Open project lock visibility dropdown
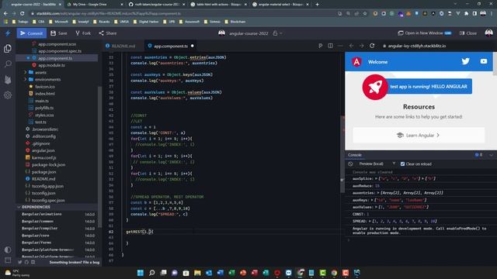Screen dimensions: 497x279 277,33
